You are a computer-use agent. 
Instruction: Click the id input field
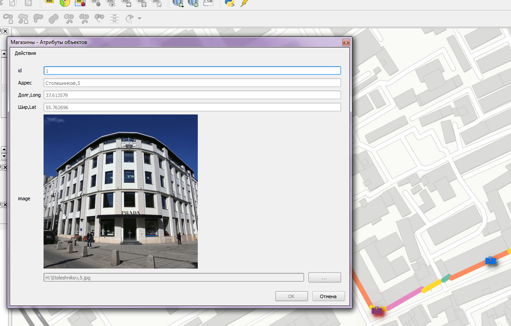(192, 71)
